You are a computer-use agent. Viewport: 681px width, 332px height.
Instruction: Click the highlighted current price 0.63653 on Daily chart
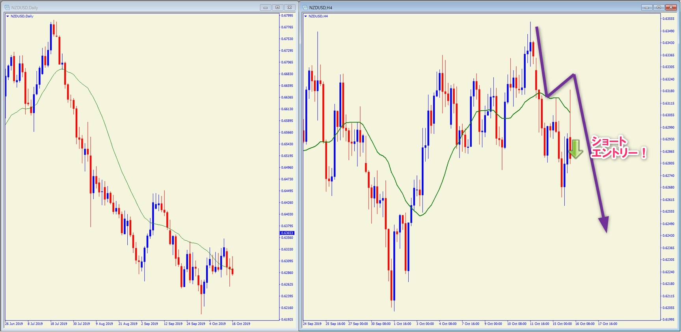coord(287,233)
